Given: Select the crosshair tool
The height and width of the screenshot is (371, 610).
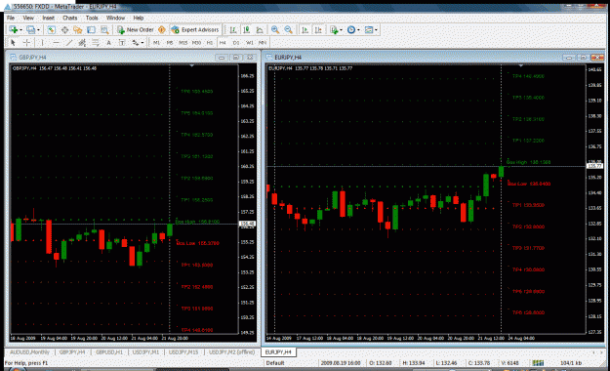Looking at the screenshot, I should point(26,42).
